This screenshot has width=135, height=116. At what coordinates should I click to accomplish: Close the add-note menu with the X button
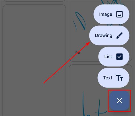click(119, 101)
